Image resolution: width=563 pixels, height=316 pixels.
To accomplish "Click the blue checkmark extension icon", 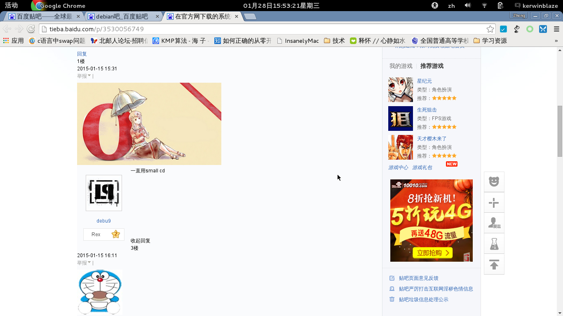I will [x=503, y=29].
